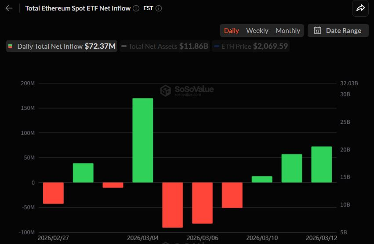This screenshot has width=374, height=244.
Task: Click the share arrow icon
Action: coord(360,8)
